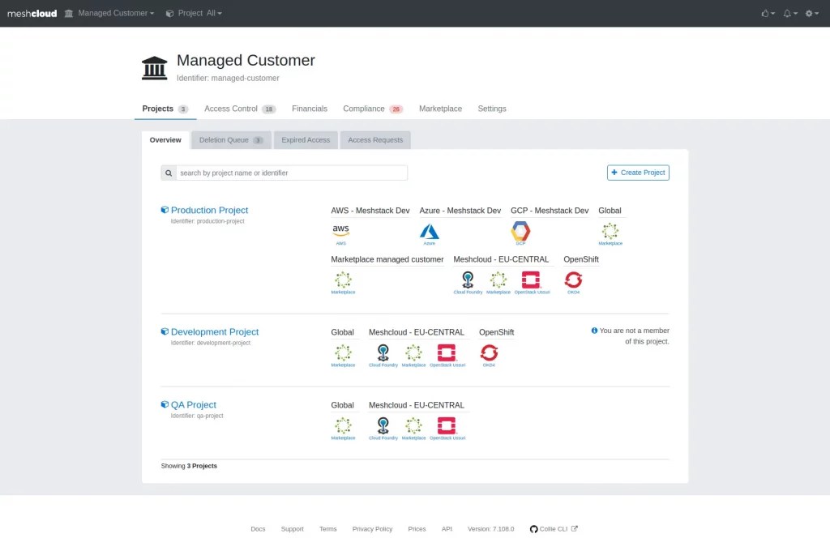Open Marketplace under Marketplace managed customer
830x538 pixels.
(x=343, y=283)
